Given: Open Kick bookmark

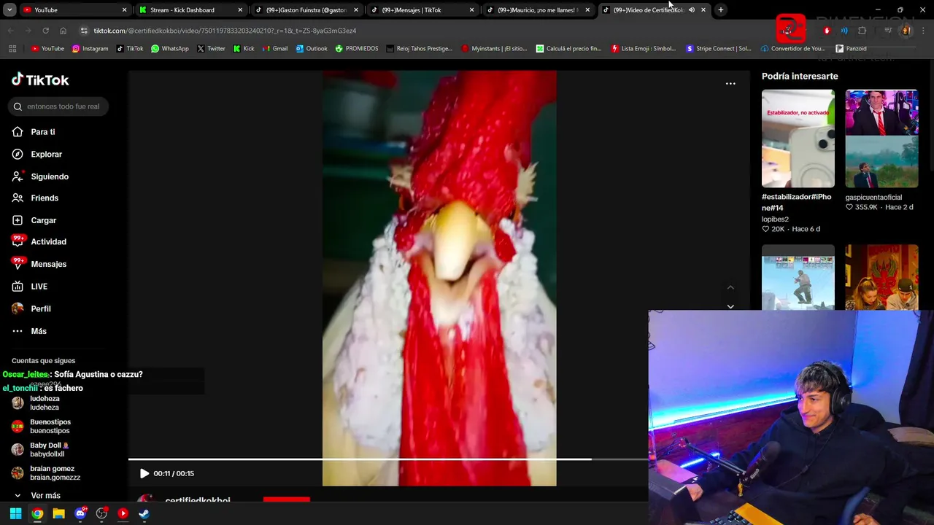Looking at the screenshot, I should coord(244,49).
